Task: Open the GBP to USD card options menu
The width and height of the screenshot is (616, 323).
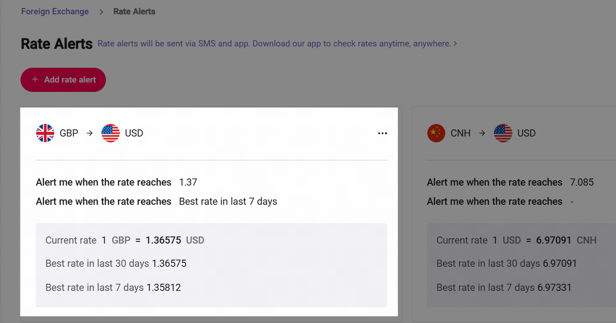Action: [x=382, y=133]
